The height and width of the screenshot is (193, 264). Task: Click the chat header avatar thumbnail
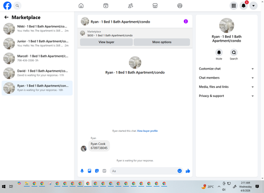[85, 22]
